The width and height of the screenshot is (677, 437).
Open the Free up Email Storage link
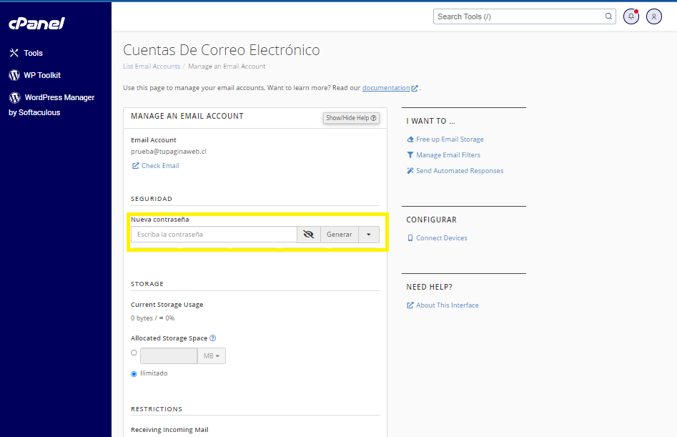click(449, 139)
